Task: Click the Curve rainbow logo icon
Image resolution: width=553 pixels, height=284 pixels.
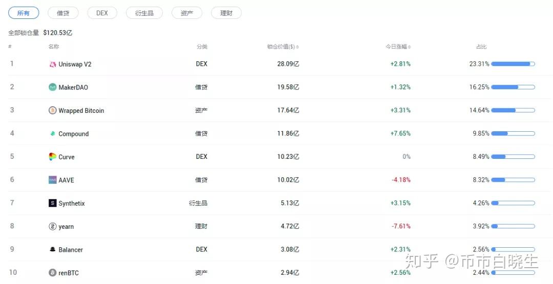Action: click(52, 157)
